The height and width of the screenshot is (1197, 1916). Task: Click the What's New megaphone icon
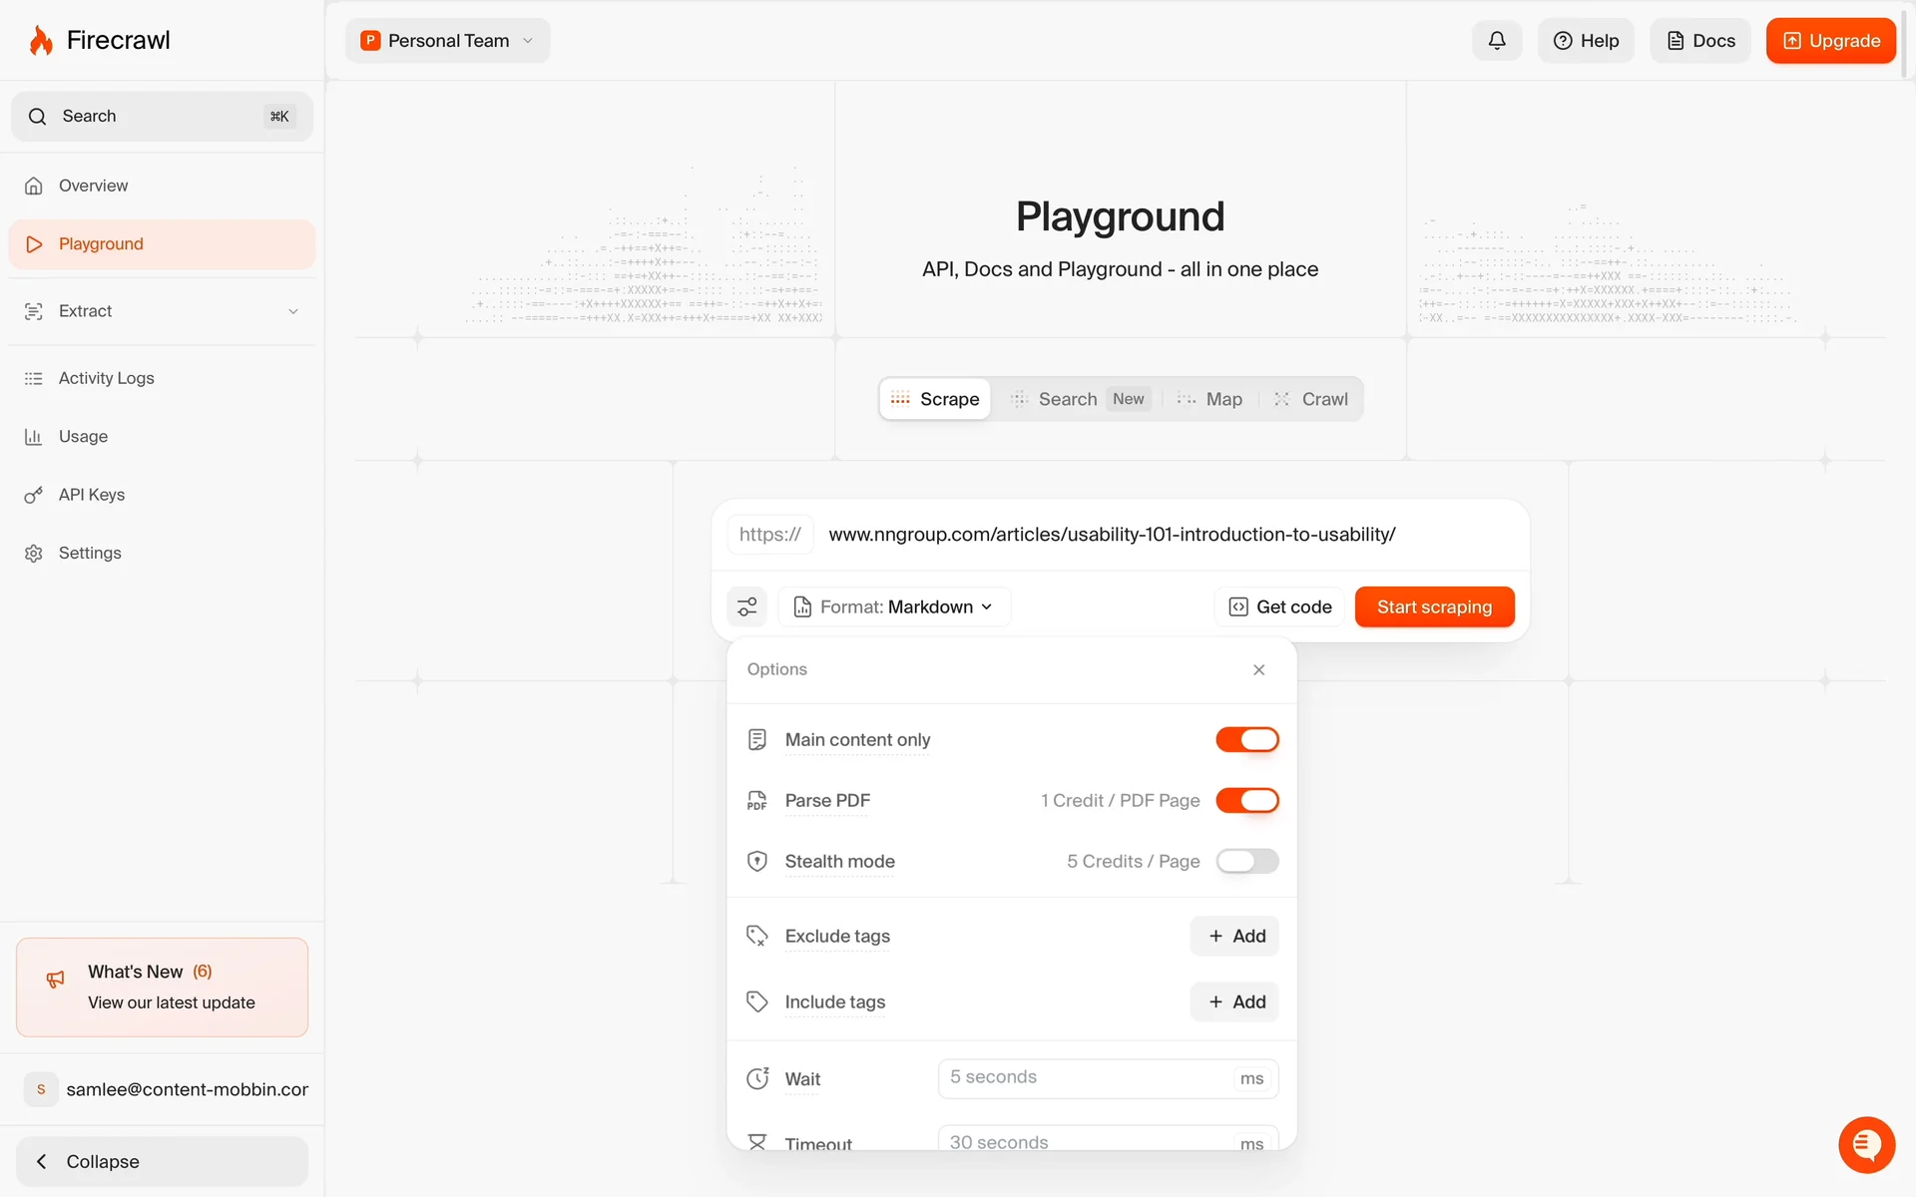coord(56,980)
